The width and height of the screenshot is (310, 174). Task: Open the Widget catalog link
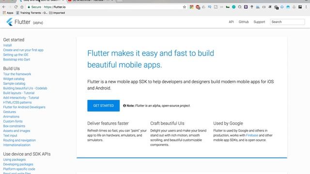(14, 79)
